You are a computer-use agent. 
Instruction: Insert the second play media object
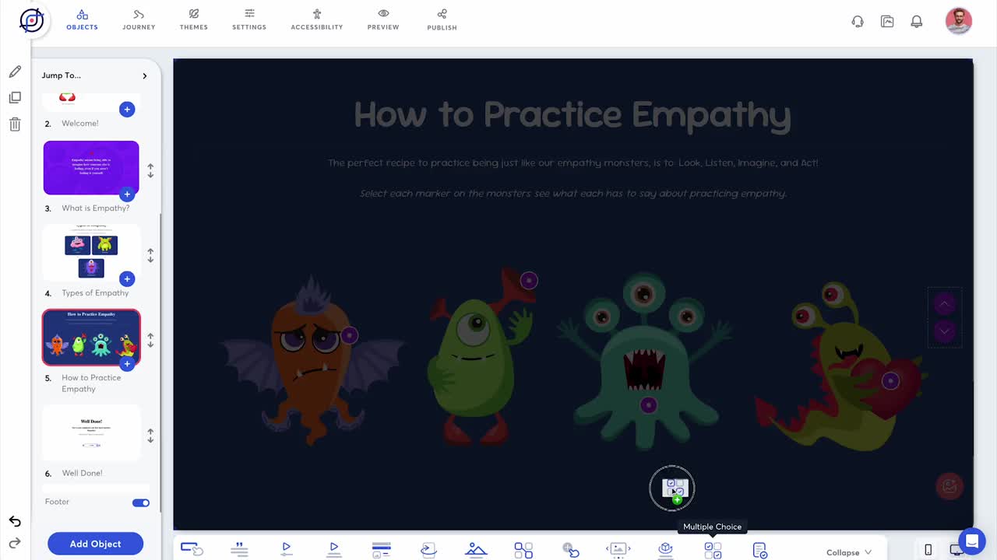333,550
